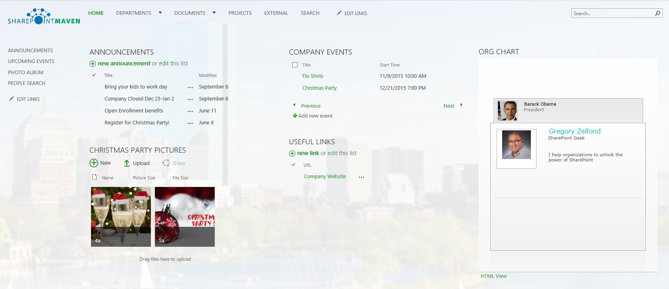Screen dimensions: 669x289
Task: Click the Barack Obama name in org chart
Action: pyautogui.click(x=540, y=104)
